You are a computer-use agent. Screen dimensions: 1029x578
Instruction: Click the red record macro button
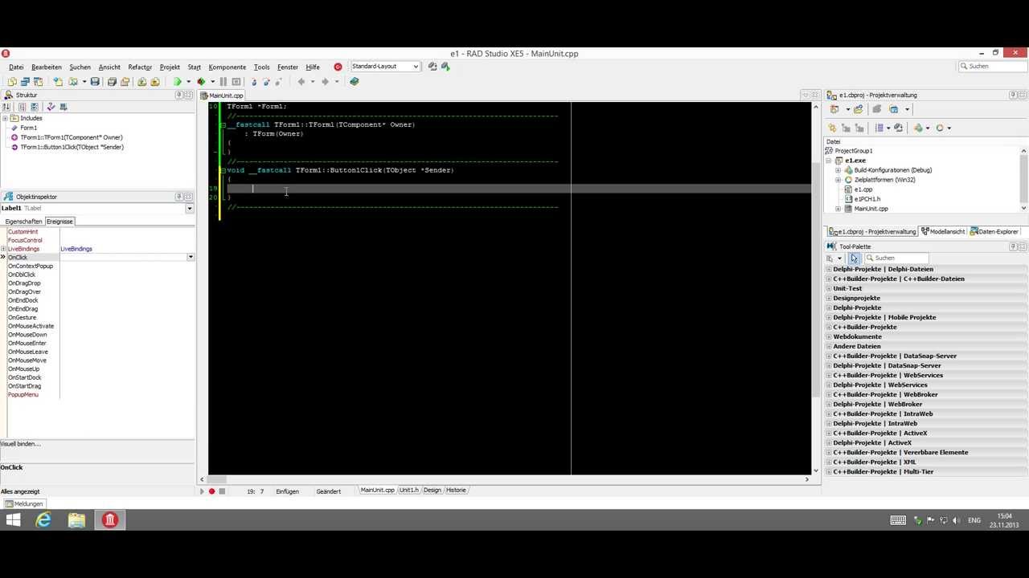click(212, 491)
